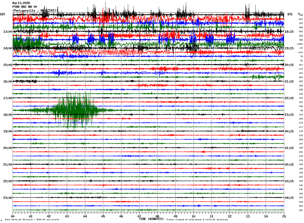Select the 23:15 UTC time label

tap(289, 115)
